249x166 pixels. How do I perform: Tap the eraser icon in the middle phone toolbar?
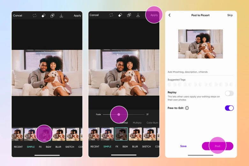120,15
